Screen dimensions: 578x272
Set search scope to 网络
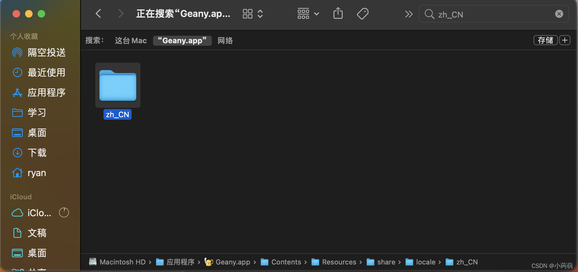click(x=225, y=41)
